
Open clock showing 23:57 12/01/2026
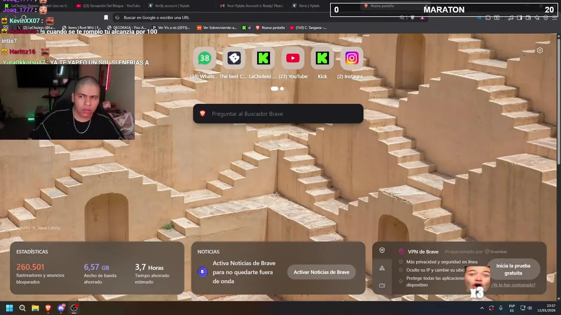(x=547, y=308)
